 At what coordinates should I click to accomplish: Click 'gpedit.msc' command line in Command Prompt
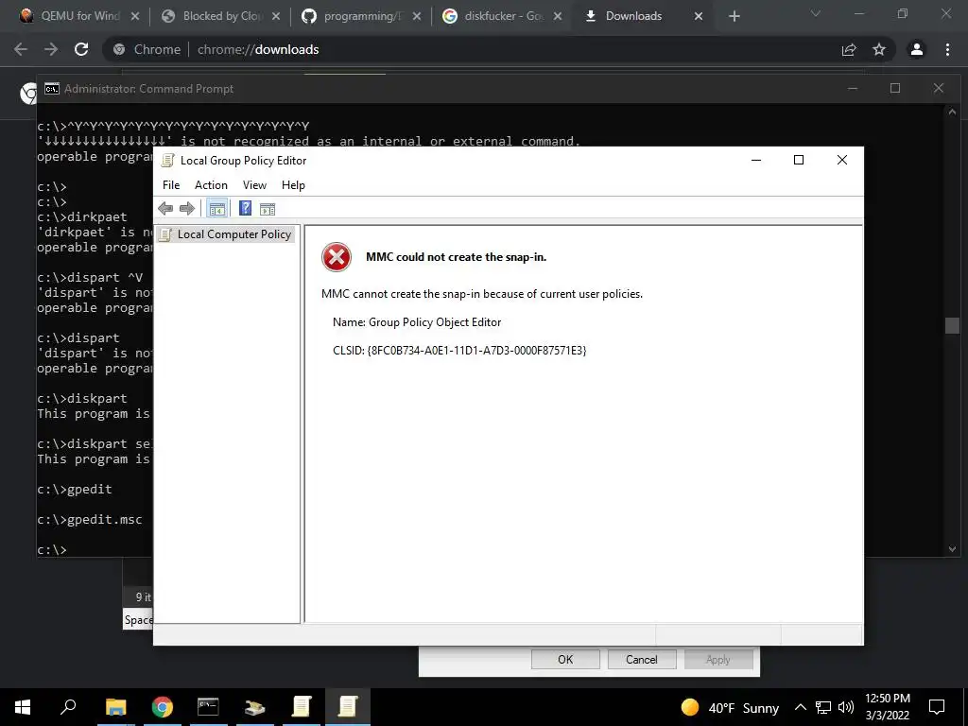[90, 519]
